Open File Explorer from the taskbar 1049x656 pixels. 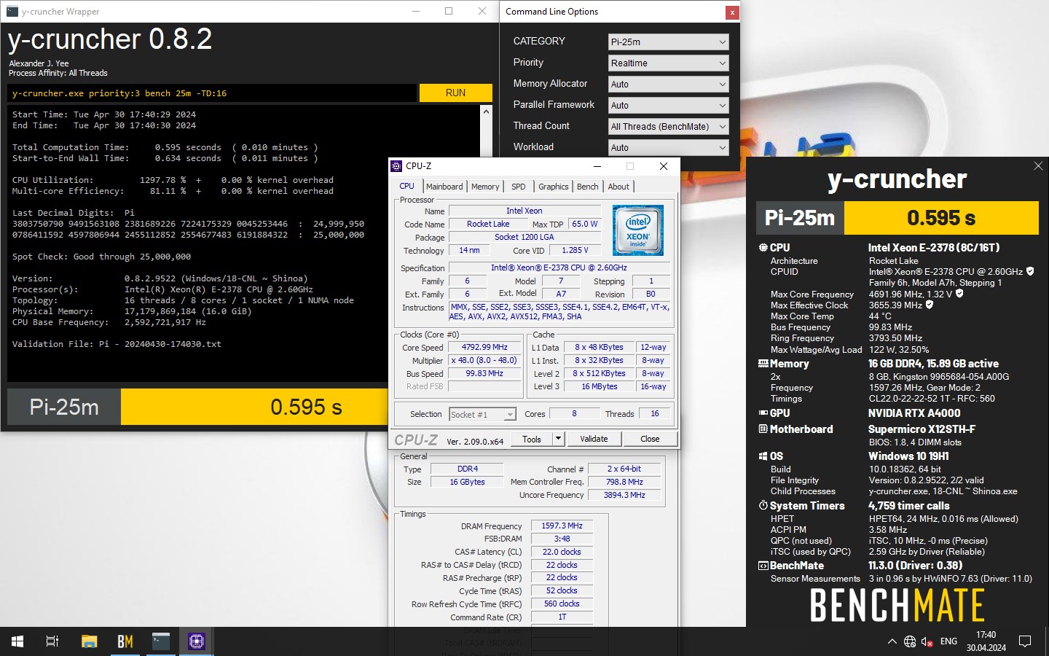coord(89,641)
